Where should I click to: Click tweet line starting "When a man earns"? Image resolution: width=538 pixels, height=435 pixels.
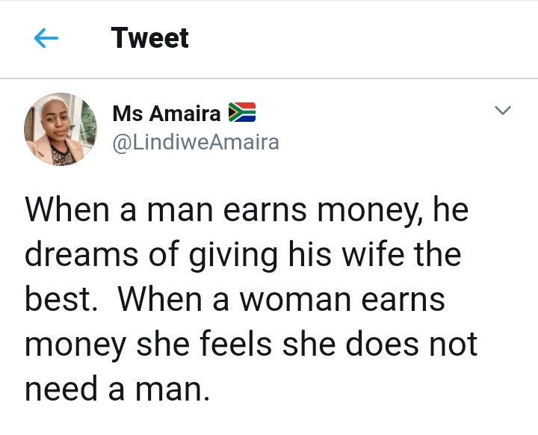click(247, 211)
